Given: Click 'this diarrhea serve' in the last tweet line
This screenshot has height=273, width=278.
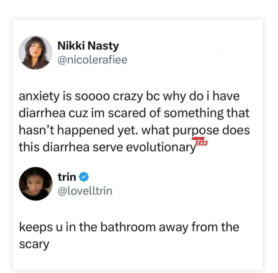Looking at the screenshot, I should click(71, 147).
